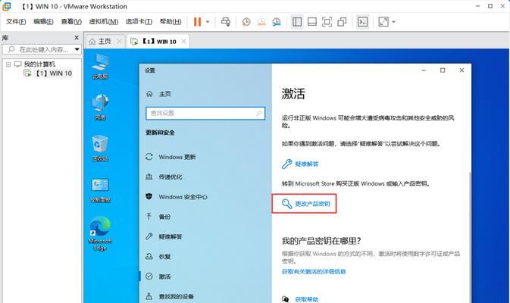The height and width of the screenshot is (303, 510).
Task: Click the VMware pause button
Action: [197, 22]
